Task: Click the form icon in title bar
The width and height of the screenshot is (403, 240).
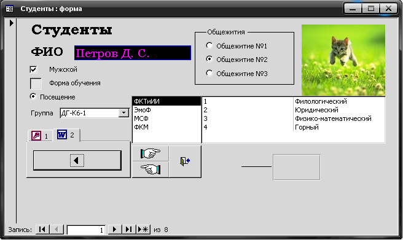Action: point(10,9)
